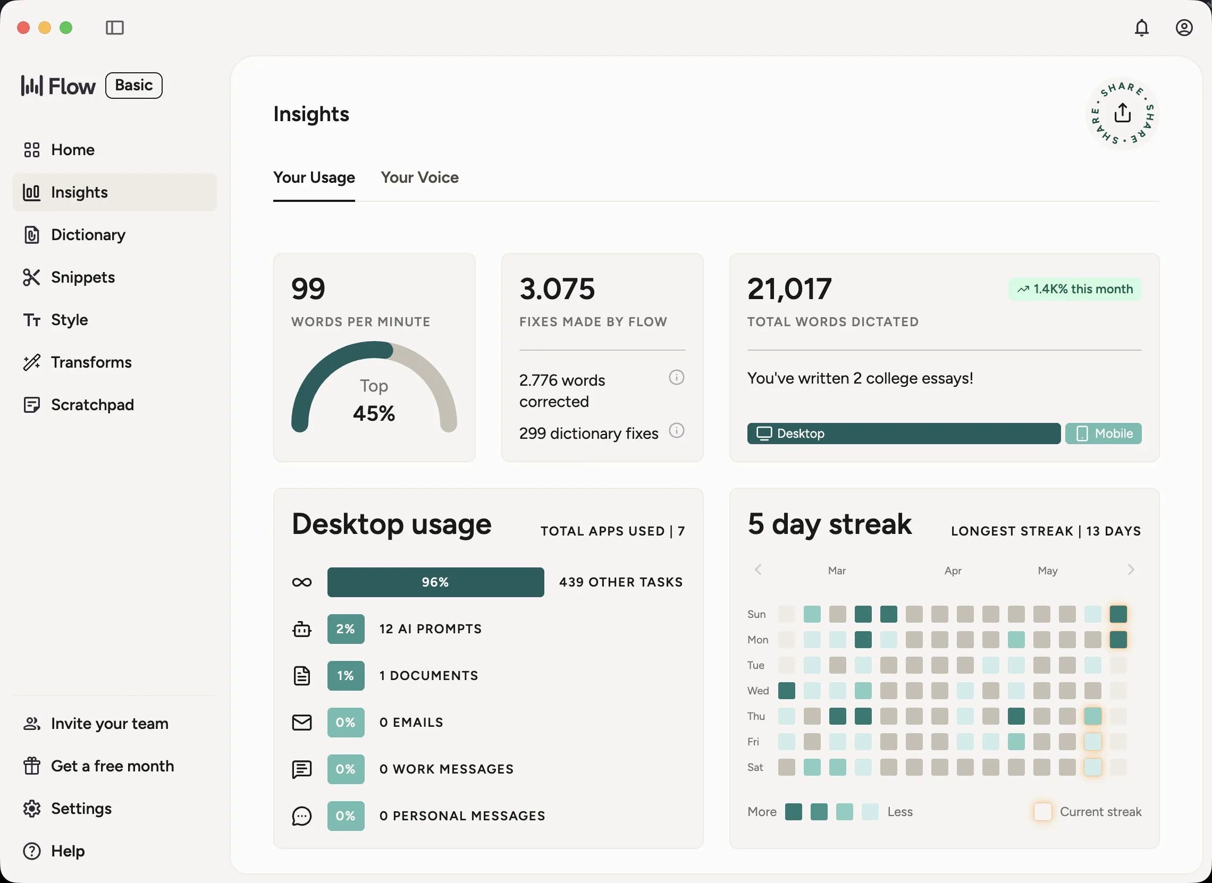Click the Documents file icon
Image resolution: width=1212 pixels, height=883 pixels.
click(301, 676)
